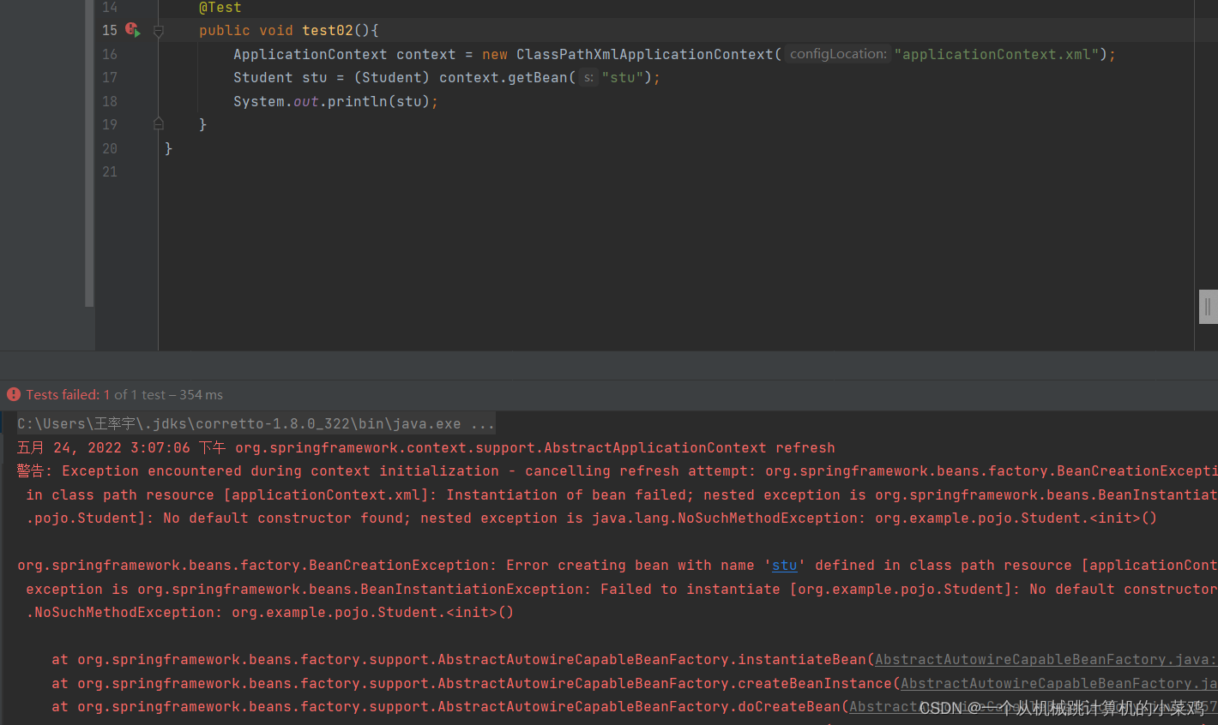Click the red error icon beside Tests failed
This screenshot has height=725, width=1218.
[x=12, y=394]
